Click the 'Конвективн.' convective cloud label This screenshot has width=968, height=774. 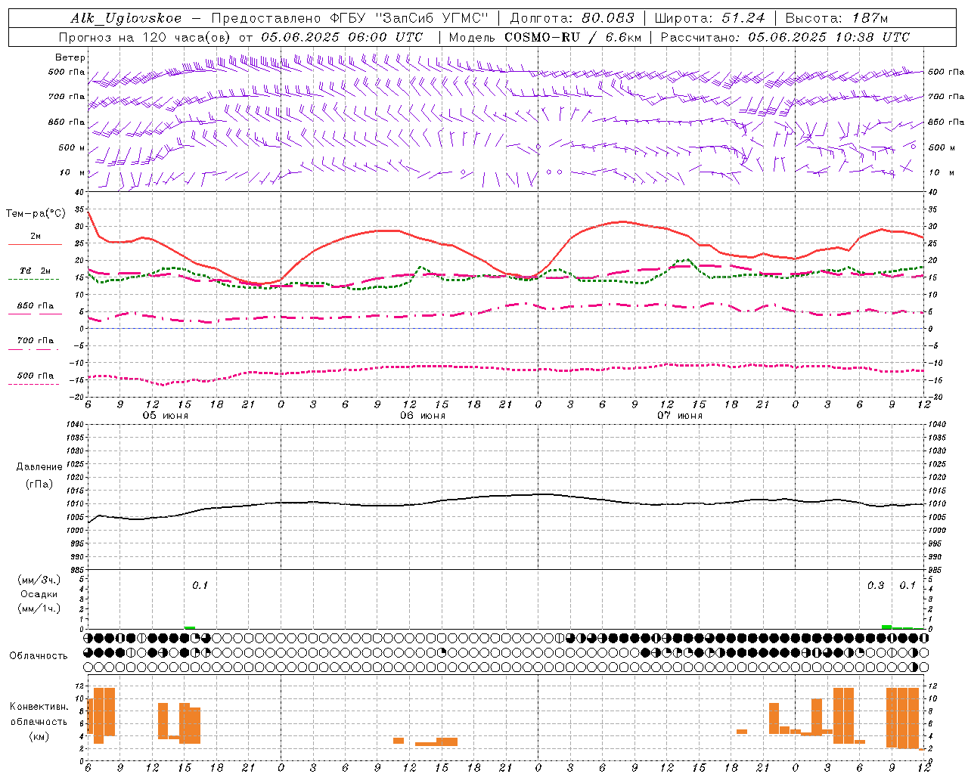(39, 707)
